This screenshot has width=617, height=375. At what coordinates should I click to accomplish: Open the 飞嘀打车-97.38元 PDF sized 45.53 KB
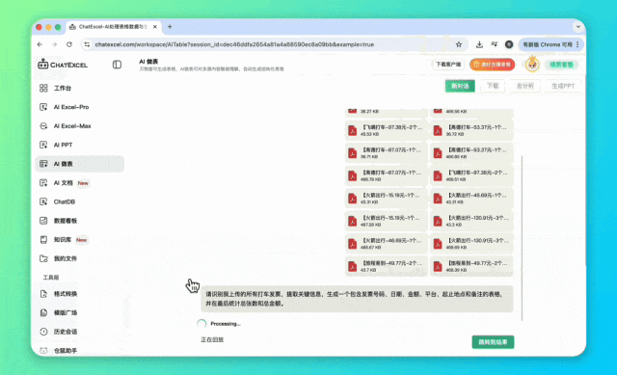(386, 131)
